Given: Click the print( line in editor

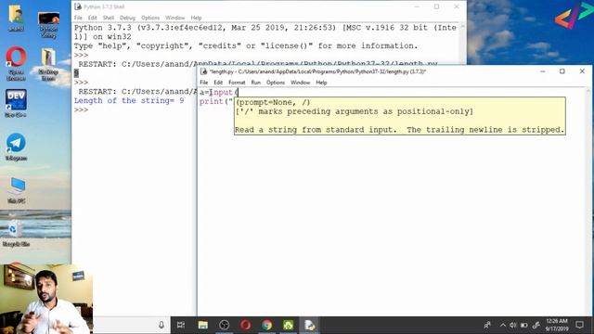Looking at the screenshot, I should (216, 101).
